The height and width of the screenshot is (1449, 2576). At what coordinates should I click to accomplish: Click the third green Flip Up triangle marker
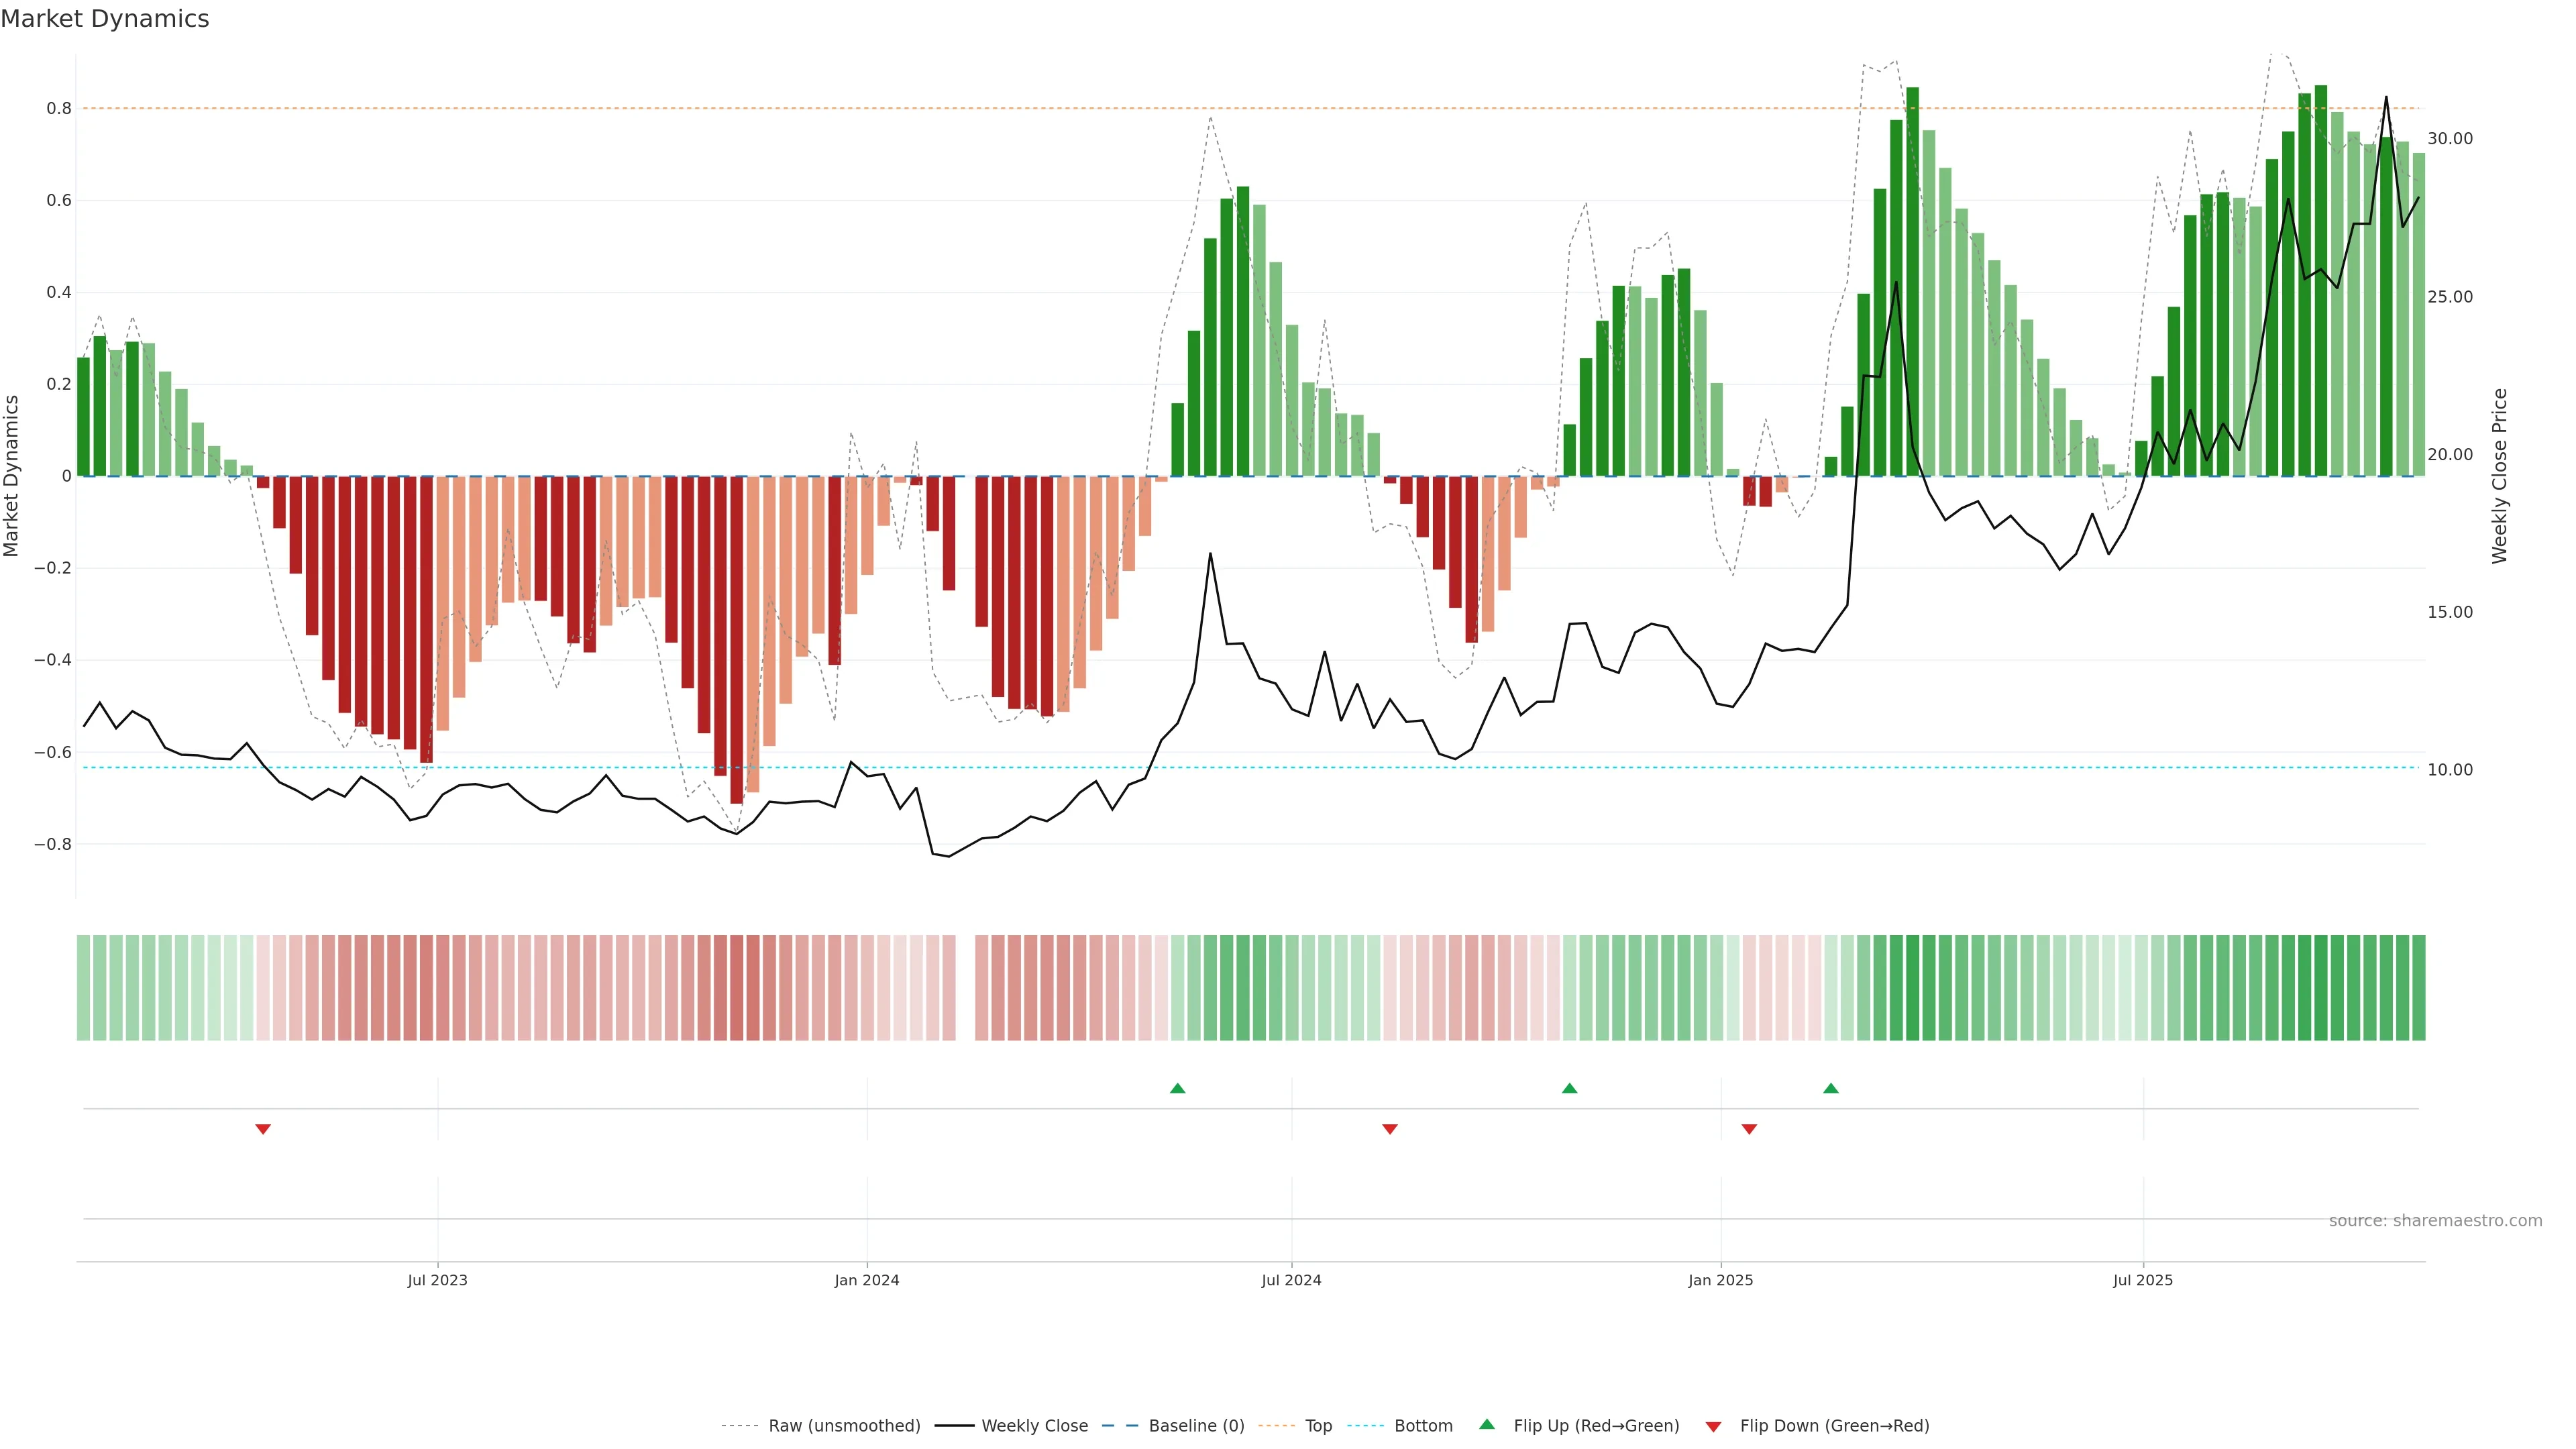1830,1088
